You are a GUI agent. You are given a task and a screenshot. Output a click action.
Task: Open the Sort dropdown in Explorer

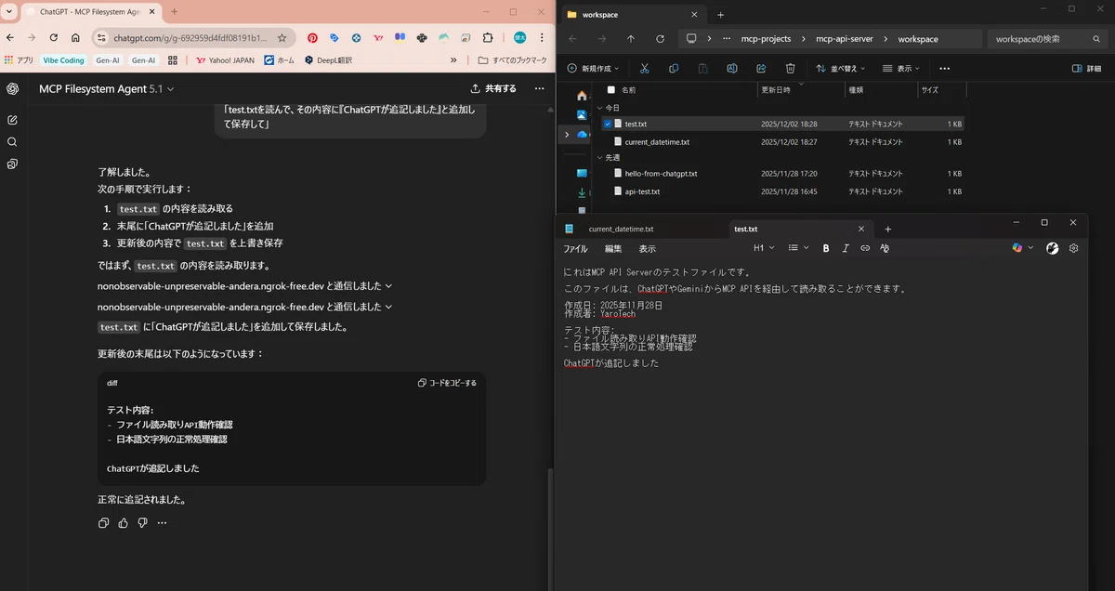click(x=841, y=69)
